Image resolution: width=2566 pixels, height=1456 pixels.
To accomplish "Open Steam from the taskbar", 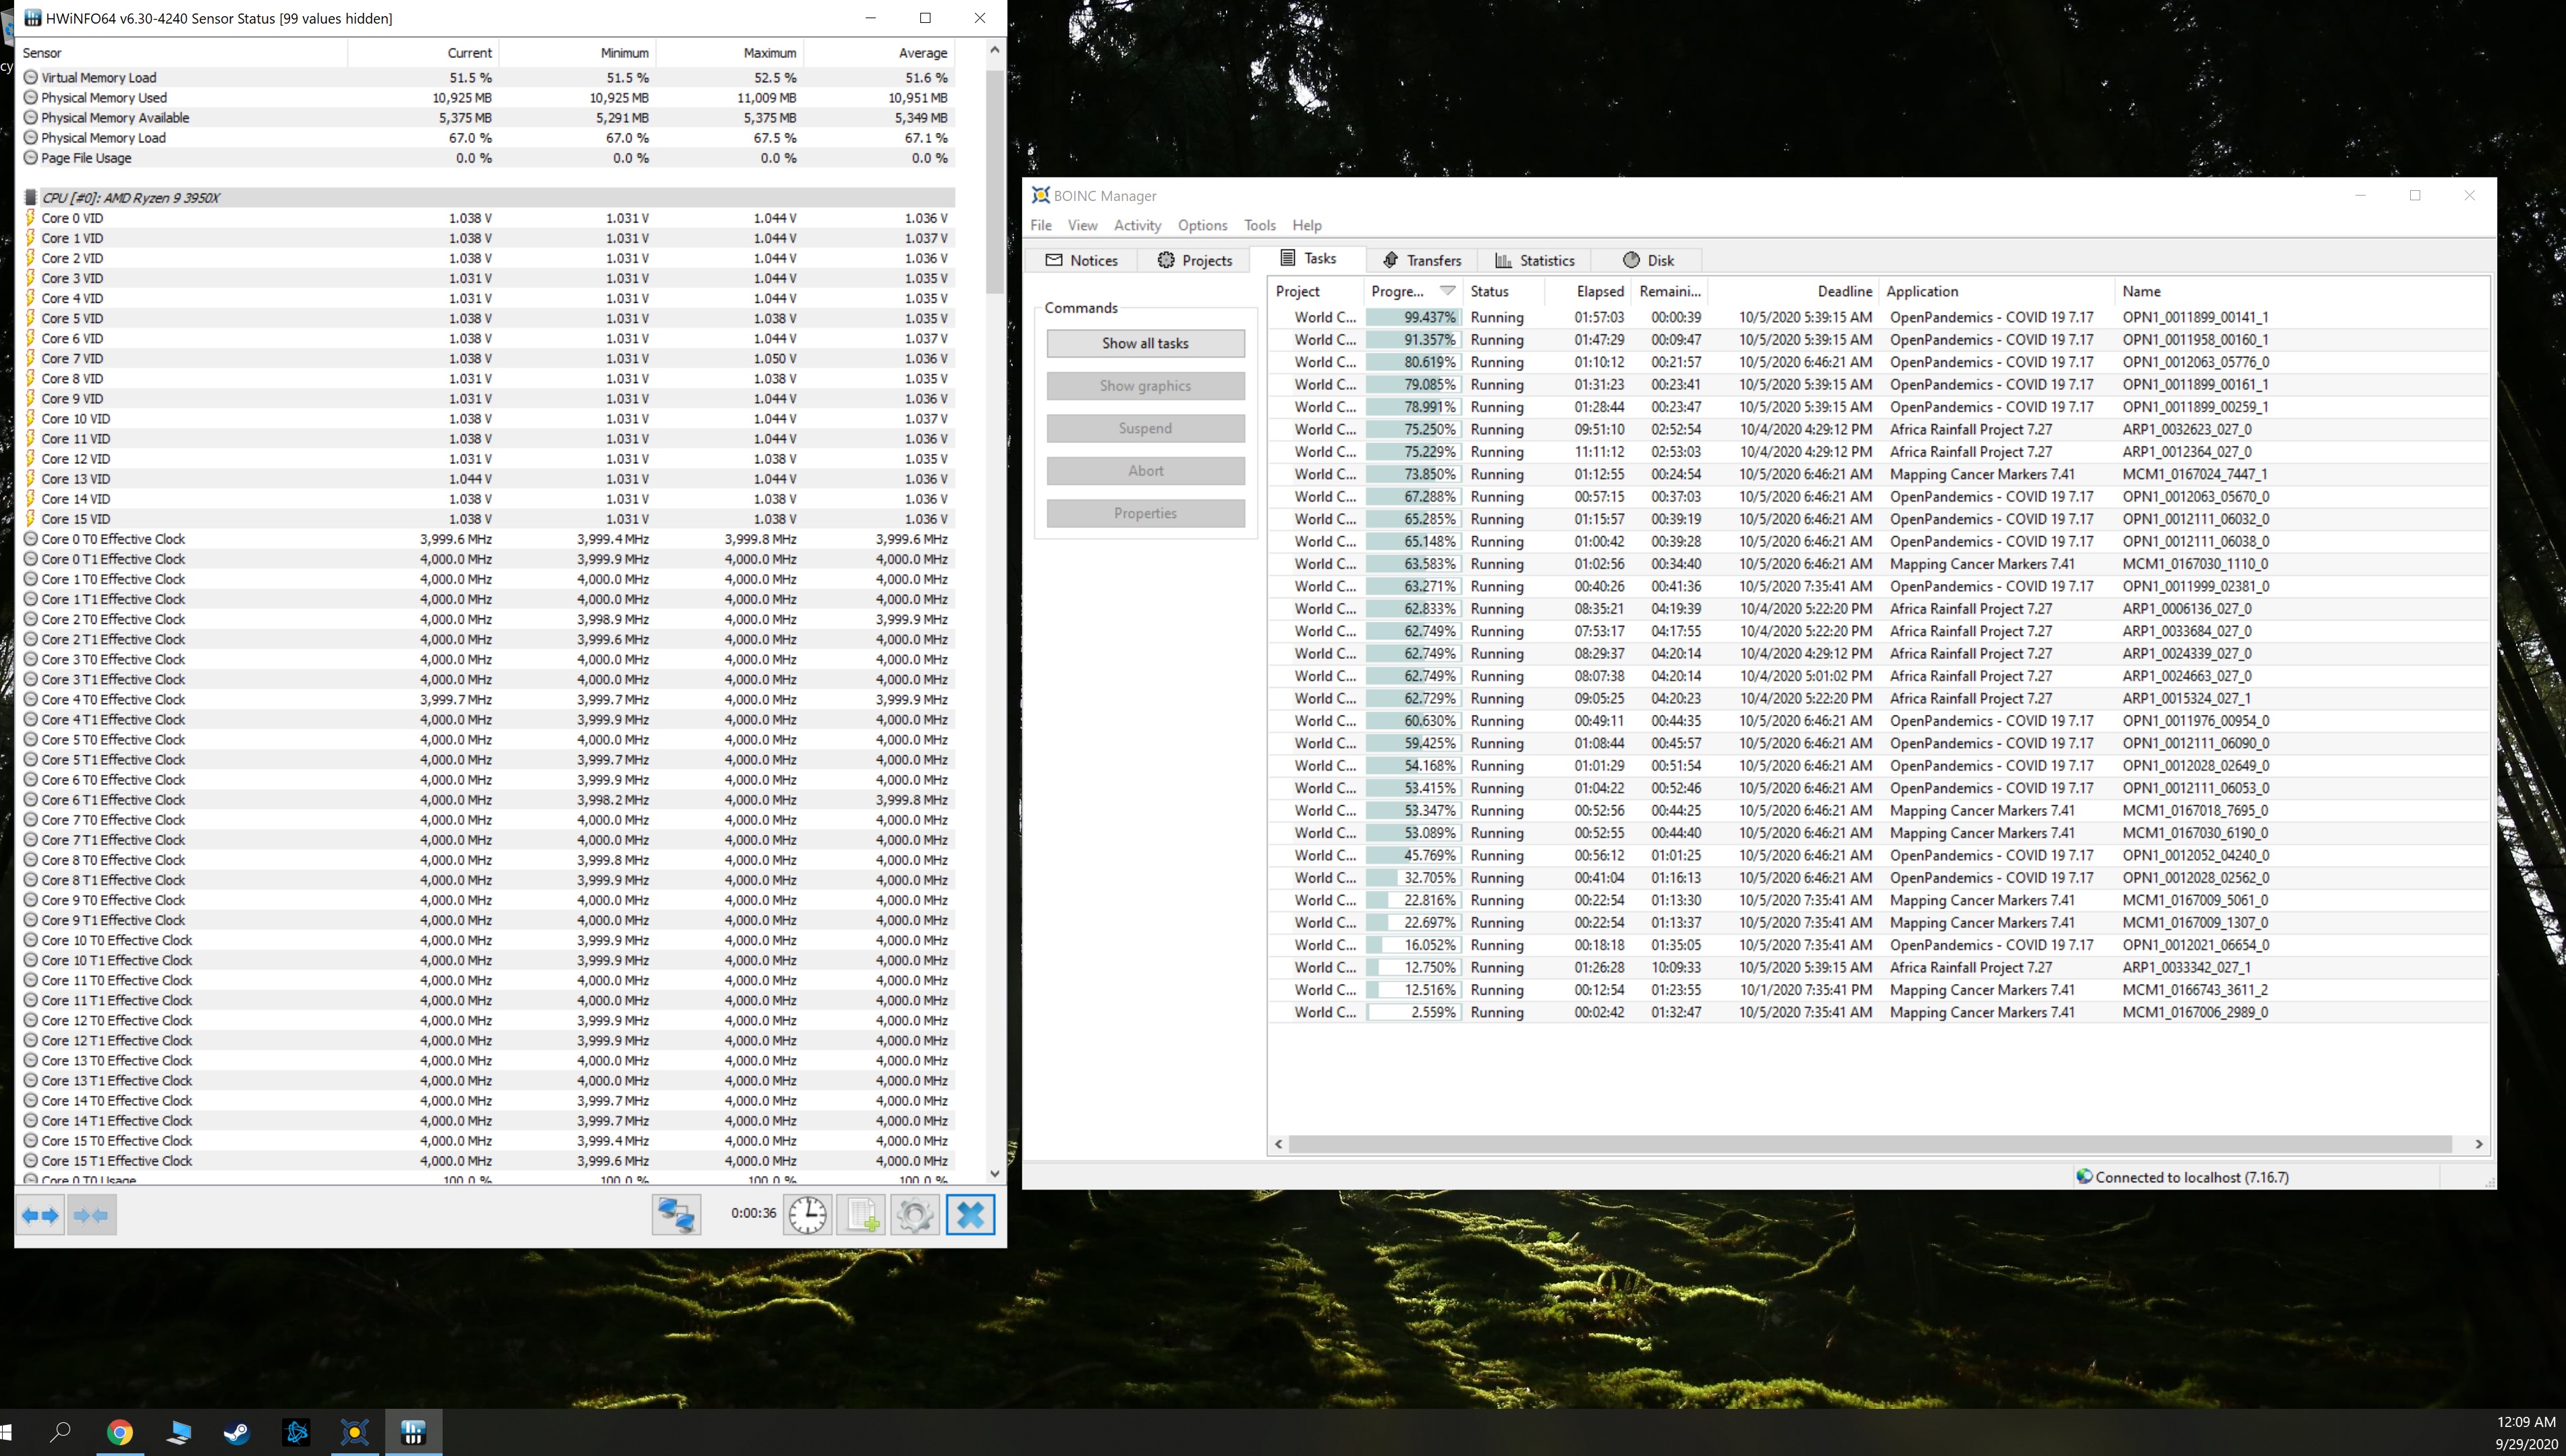I will (237, 1432).
